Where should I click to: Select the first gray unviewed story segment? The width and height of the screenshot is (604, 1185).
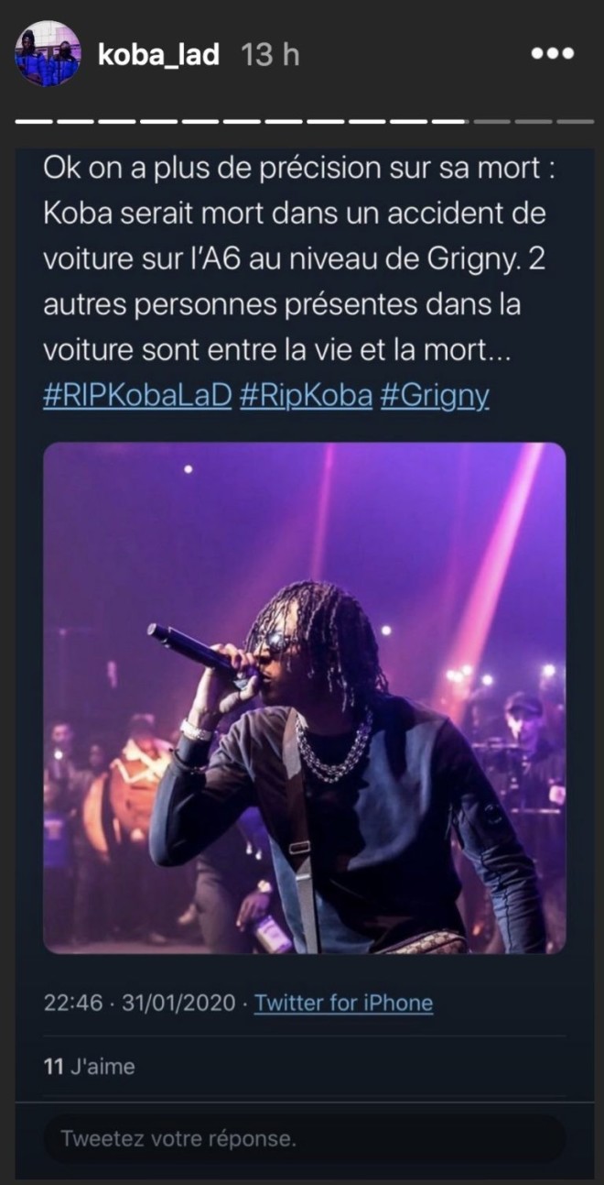pos(491,121)
